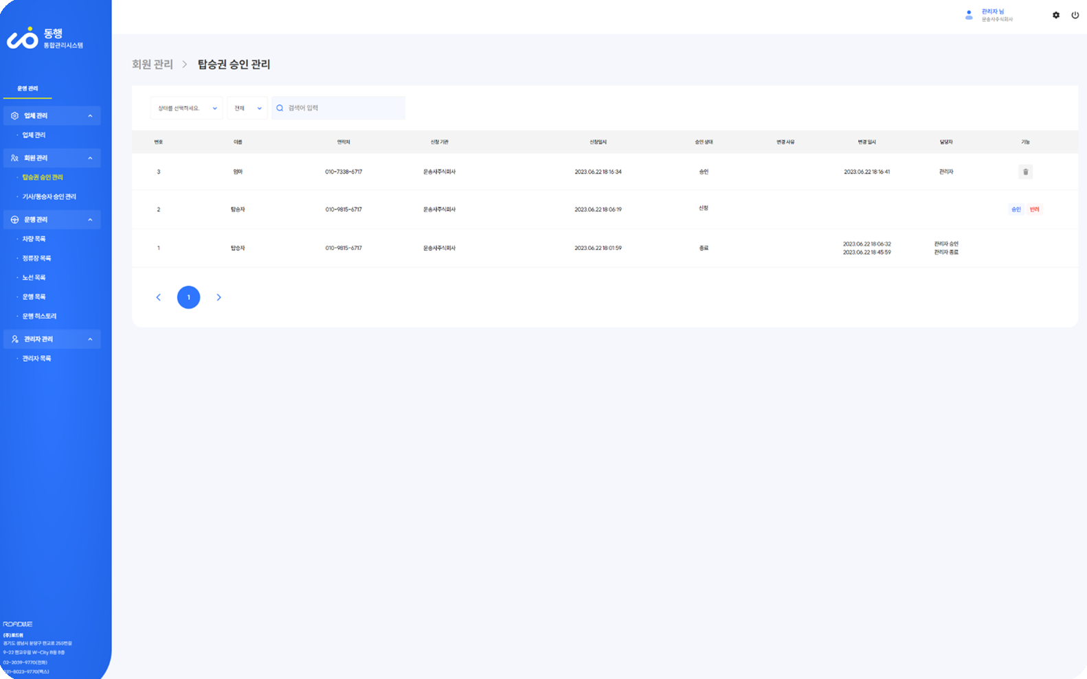The image size is (1087, 679).
Task: Click 관리자 승인 handler text in row 1
Action: (946, 244)
